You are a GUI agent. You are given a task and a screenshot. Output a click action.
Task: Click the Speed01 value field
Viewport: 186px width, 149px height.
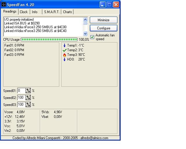coord(22,91)
